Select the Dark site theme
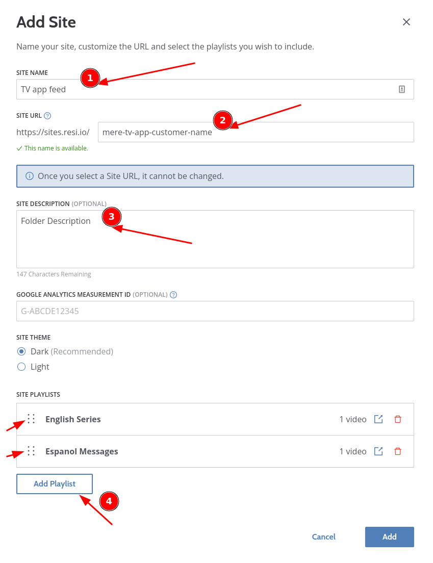Screen dimensions: 433x563 click(21, 351)
